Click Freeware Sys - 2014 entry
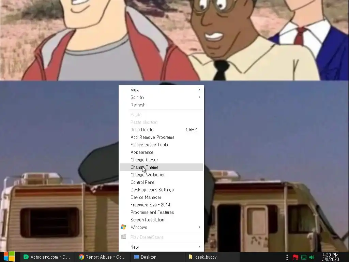 (161, 205)
